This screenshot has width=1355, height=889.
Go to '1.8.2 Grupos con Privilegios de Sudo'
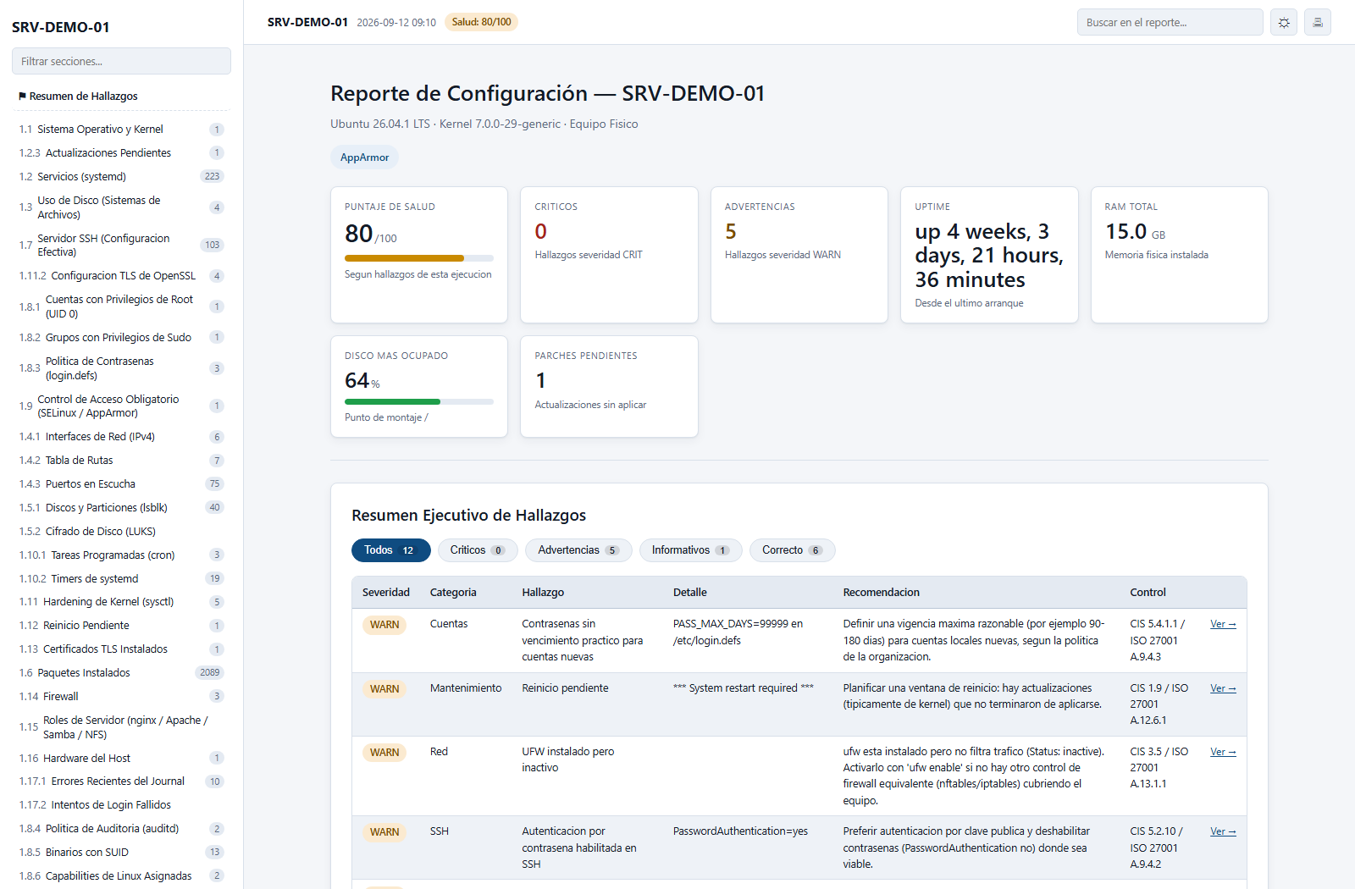click(x=121, y=338)
